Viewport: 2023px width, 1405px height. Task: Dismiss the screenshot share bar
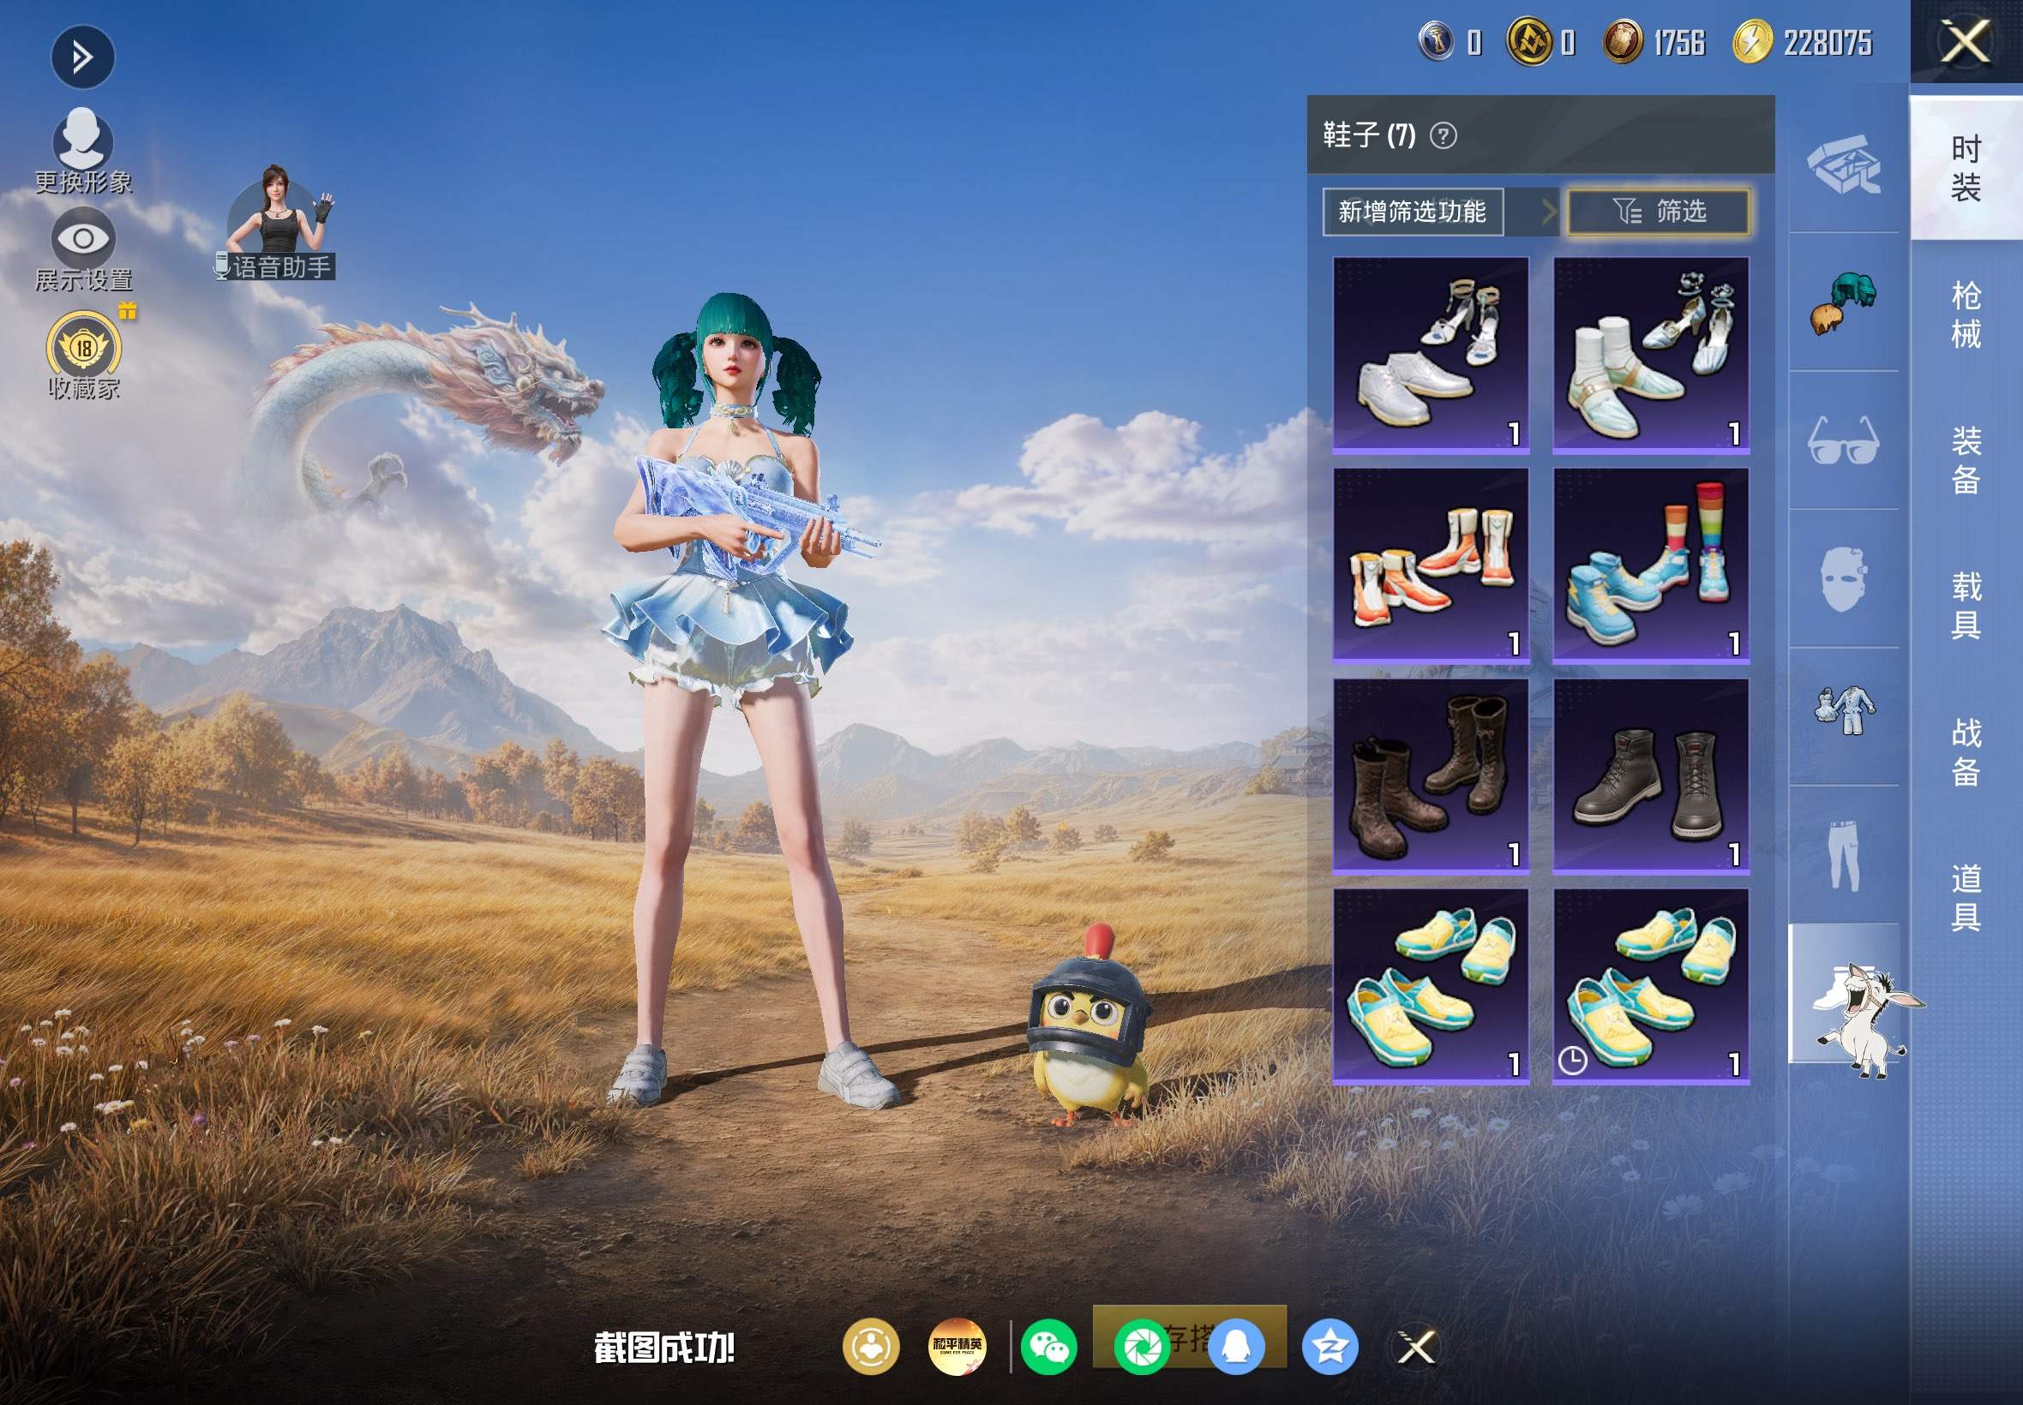(1417, 1347)
